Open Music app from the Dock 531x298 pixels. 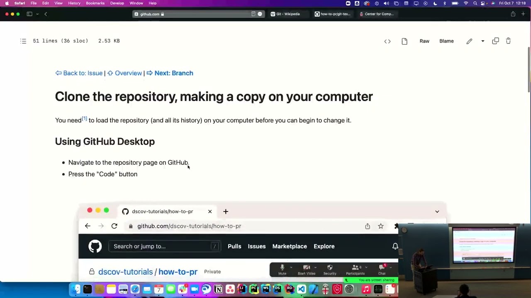click(365, 289)
